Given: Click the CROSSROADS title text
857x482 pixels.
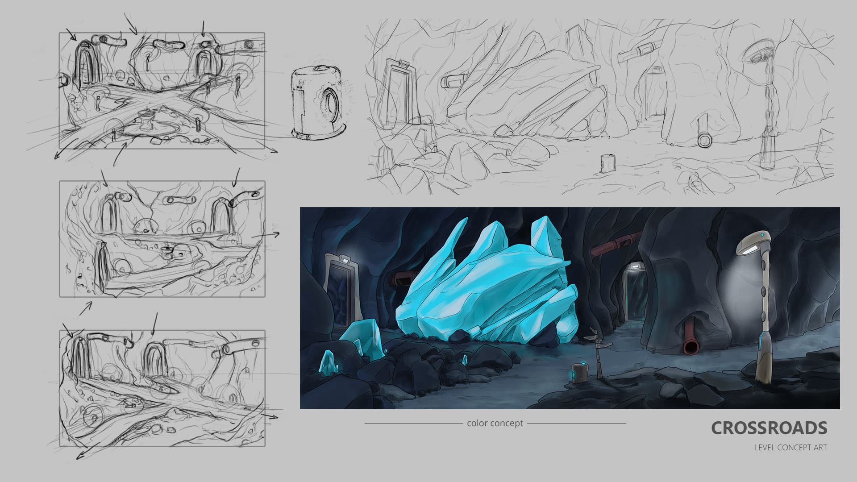Looking at the screenshot, I should (x=769, y=428).
